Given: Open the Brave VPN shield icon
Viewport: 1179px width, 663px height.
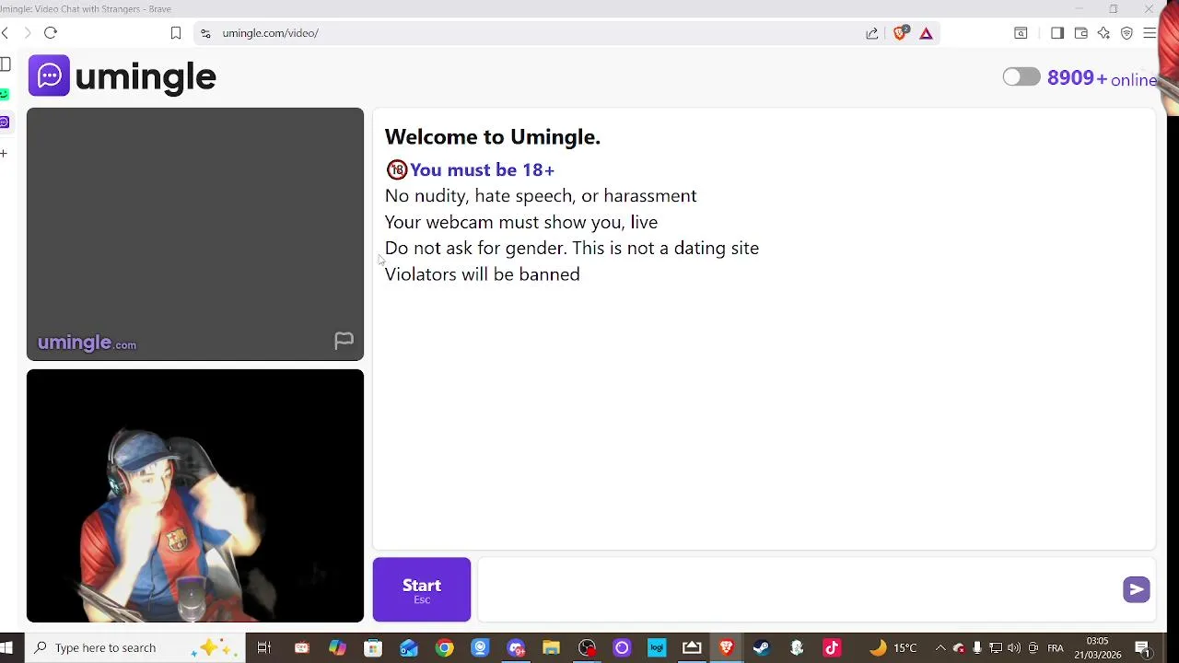Looking at the screenshot, I should [1126, 33].
